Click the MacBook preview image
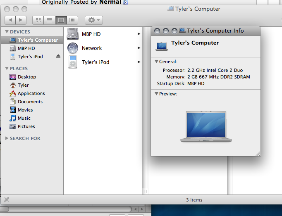282x216 pixels. (x=206, y=126)
